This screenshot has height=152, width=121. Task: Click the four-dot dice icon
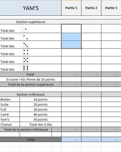click(26, 52)
